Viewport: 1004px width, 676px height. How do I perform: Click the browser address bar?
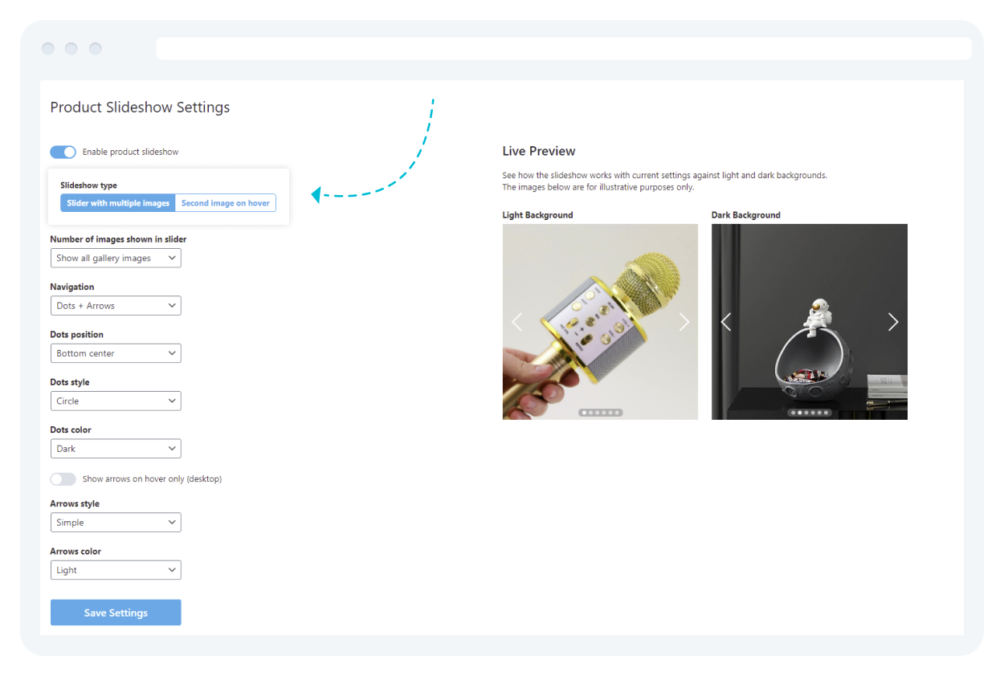(x=563, y=48)
